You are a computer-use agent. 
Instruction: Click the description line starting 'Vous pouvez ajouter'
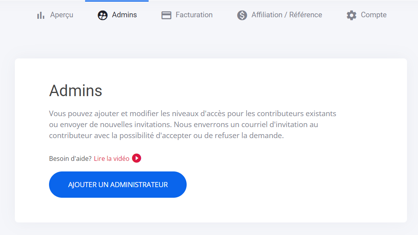click(192, 113)
